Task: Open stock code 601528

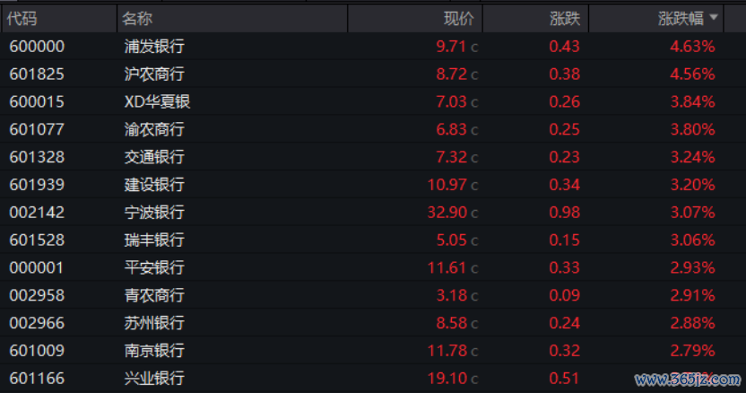Action: [x=37, y=240]
